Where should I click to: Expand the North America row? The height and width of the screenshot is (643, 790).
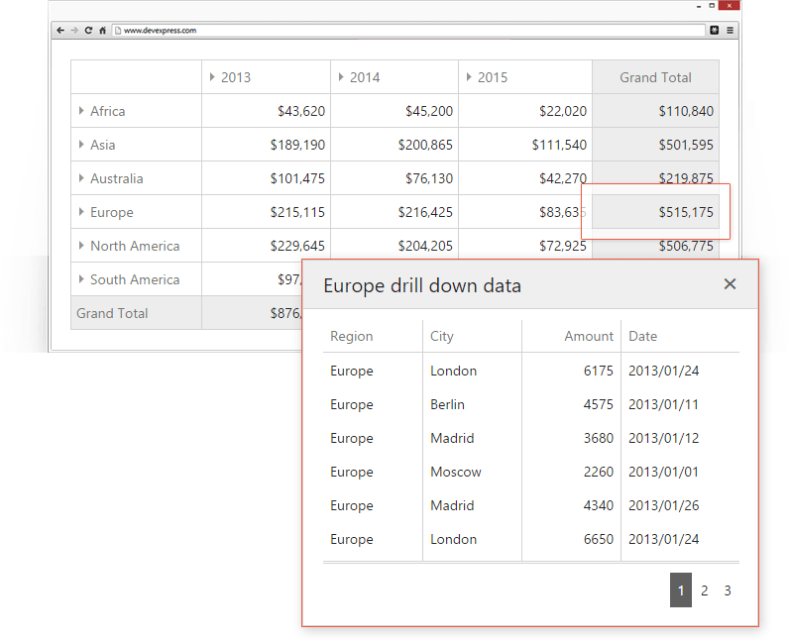(81, 246)
